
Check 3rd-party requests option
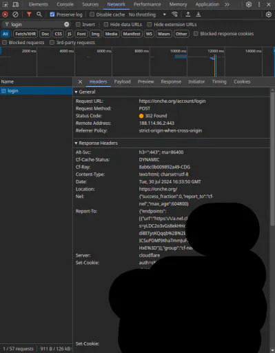coord(52,43)
